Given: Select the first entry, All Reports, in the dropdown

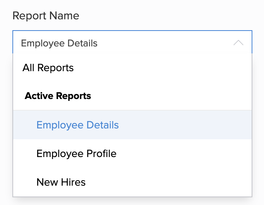Looking at the screenshot, I should (x=48, y=68).
